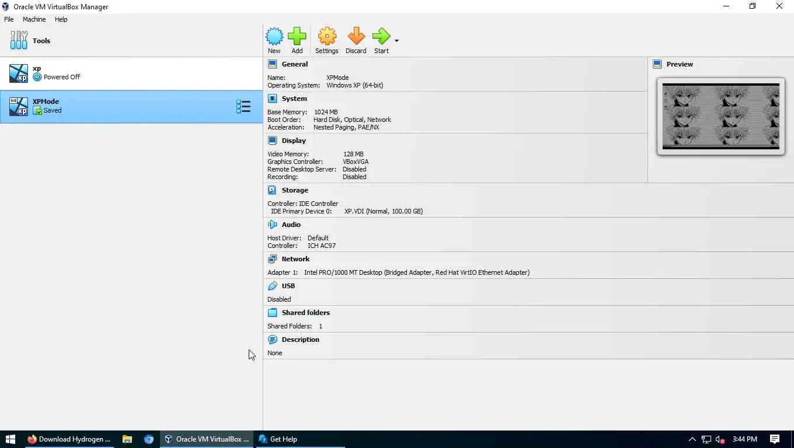Image resolution: width=794 pixels, height=448 pixels.
Task: Click the Intel PRO/1000 MT adapter text
Action: tap(417, 272)
